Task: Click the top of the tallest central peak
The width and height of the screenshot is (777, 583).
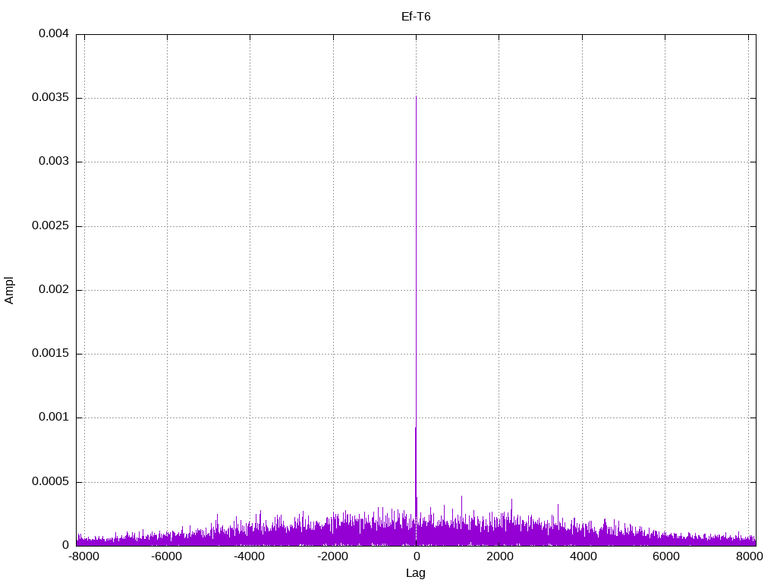Action: tap(416, 97)
